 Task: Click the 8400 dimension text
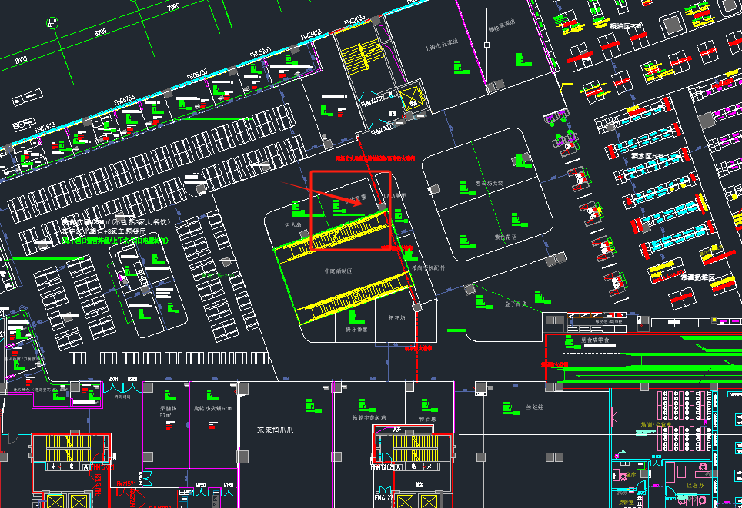[x=22, y=58]
